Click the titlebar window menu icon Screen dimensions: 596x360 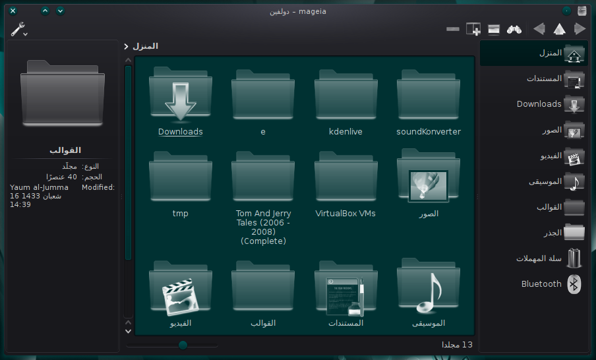pyautogui.click(x=581, y=11)
